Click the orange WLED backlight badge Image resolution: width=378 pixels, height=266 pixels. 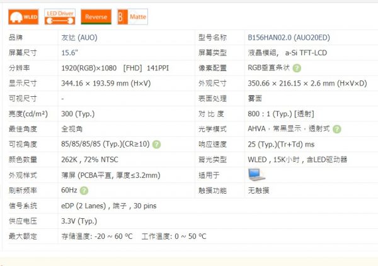[23, 17]
